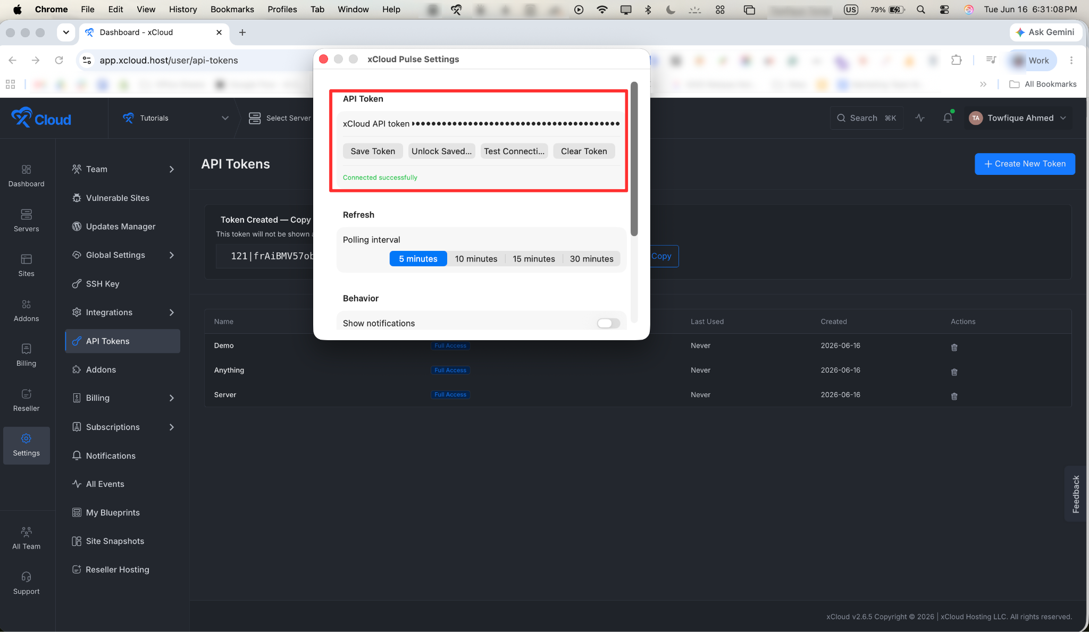Click Create New Token button
Image resolution: width=1089 pixels, height=632 pixels.
(1025, 164)
